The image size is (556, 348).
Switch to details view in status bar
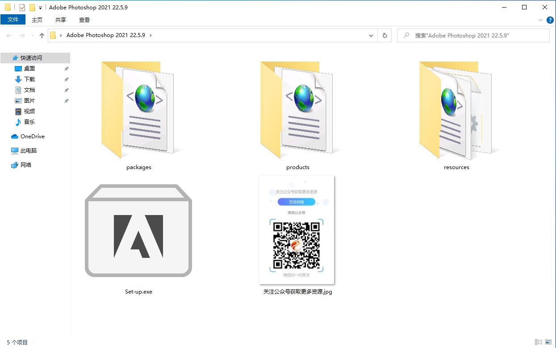[539, 342]
